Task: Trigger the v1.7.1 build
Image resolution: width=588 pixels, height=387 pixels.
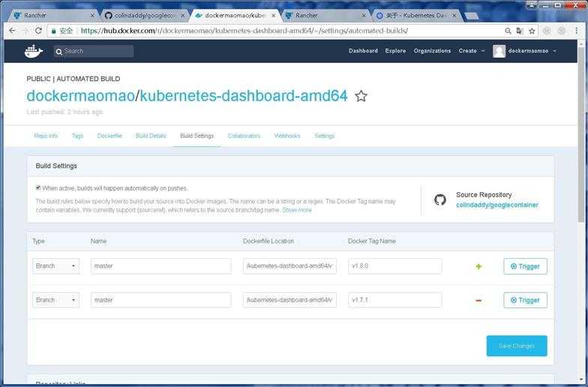Action: (x=525, y=300)
